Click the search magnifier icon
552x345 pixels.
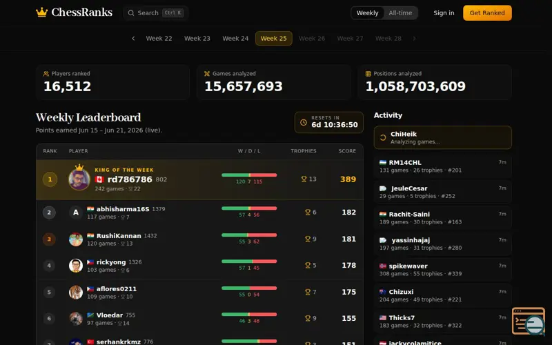[131, 13]
